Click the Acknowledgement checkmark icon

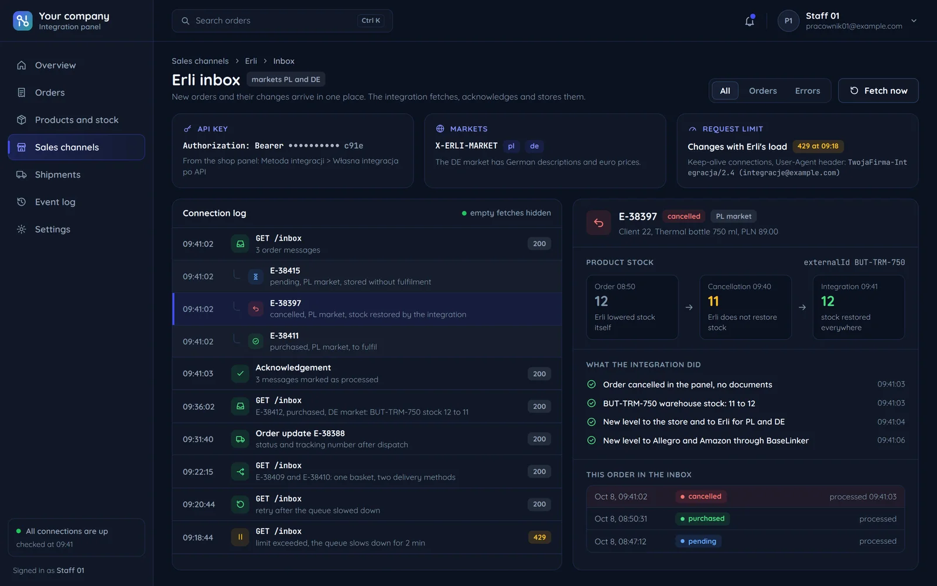coord(240,373)
